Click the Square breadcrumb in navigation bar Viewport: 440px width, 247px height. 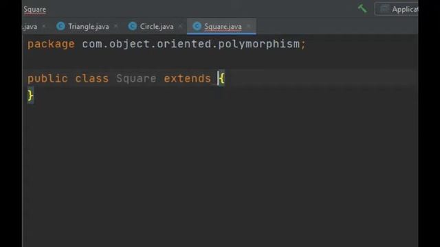[35, 9]
